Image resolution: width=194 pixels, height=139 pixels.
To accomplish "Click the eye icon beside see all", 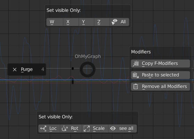I will [113, 128].
